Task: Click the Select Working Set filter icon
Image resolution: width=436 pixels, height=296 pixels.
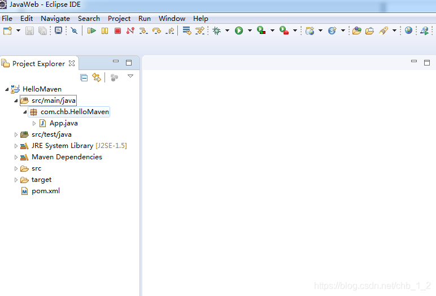Action: [x=114, y=77]
